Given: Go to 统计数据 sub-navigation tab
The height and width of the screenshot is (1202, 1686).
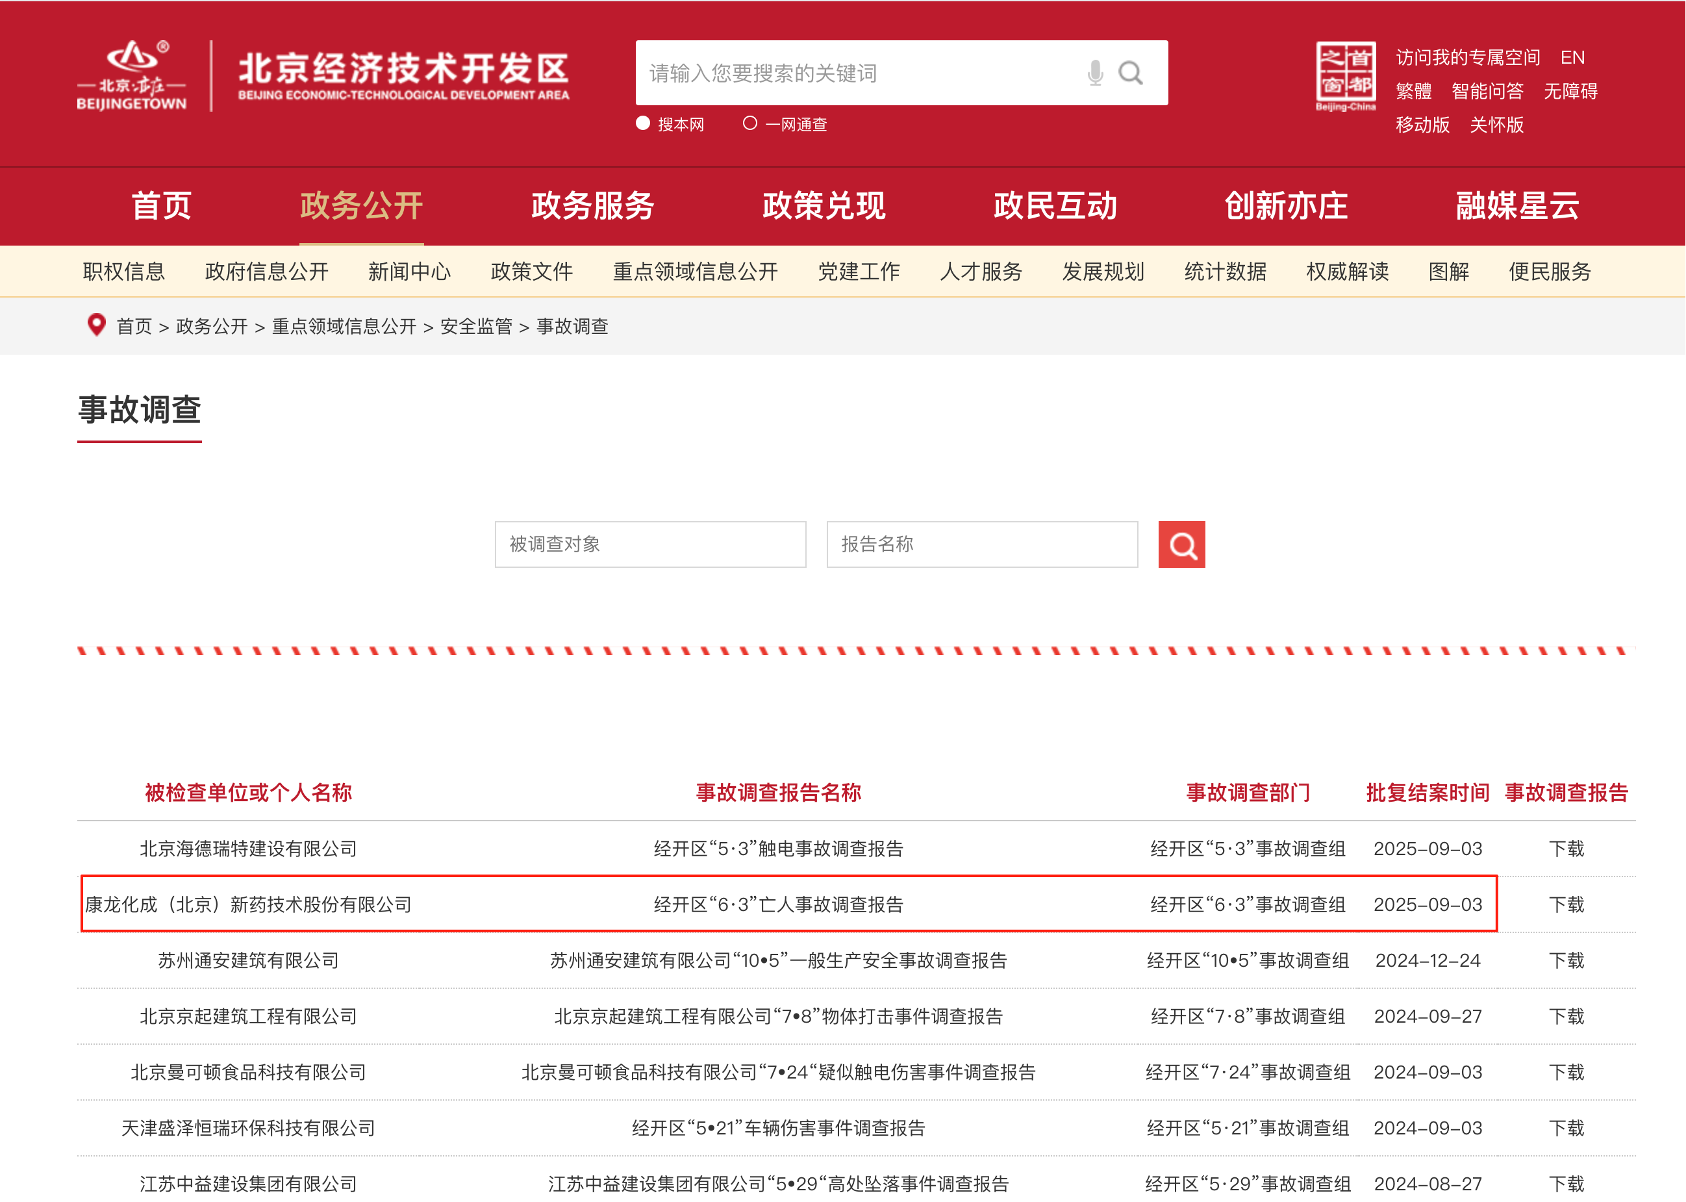Looking at the screenshot, I should click(1224, 272).
